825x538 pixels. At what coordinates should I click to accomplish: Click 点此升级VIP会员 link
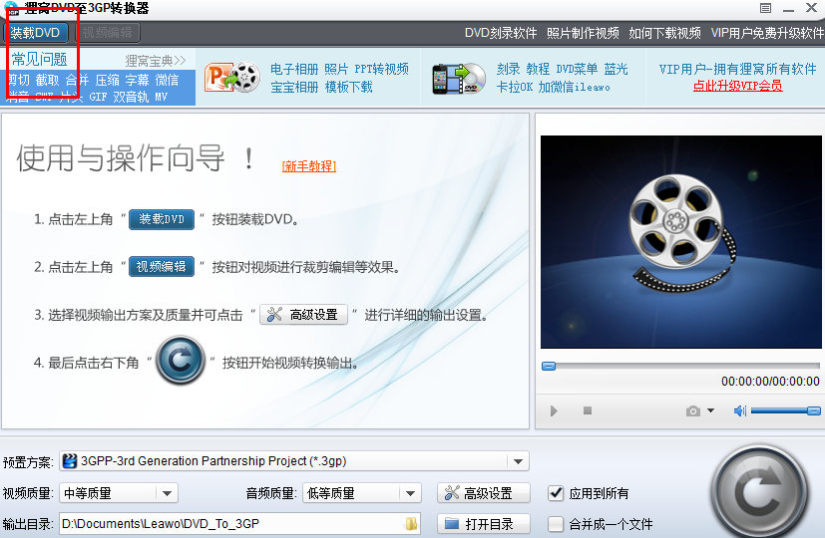(x=737, y=86)
